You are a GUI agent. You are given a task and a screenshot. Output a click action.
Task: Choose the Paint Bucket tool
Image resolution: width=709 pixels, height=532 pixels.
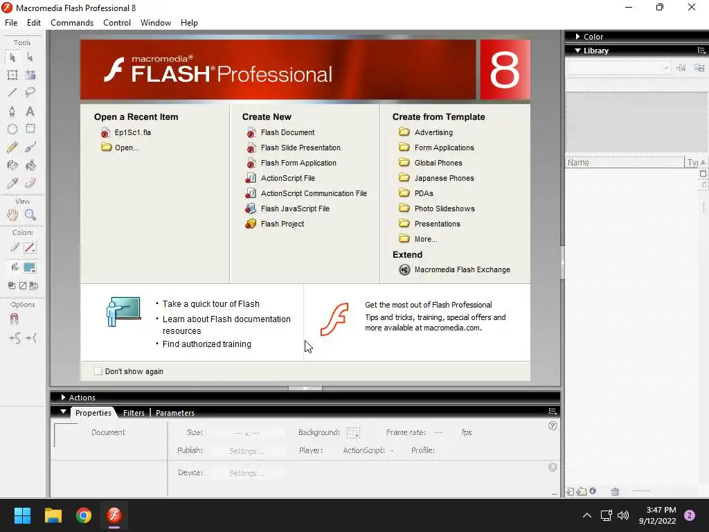coord(30,165)
